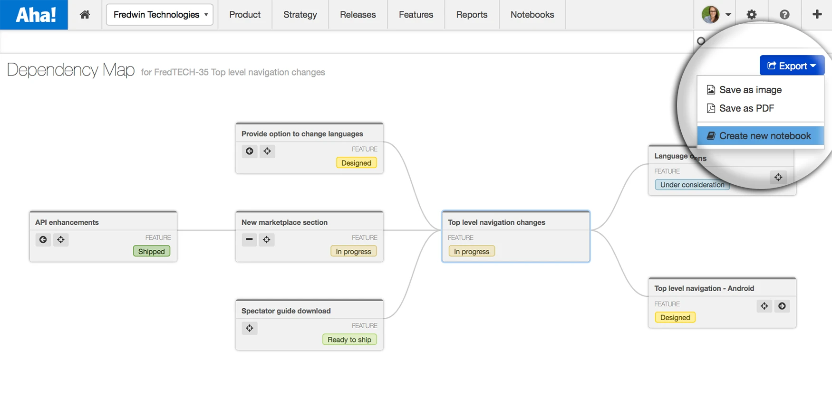The image size is (832, 417).
Task: Center map on Spectator guide download card
Action: pos(250,328)
